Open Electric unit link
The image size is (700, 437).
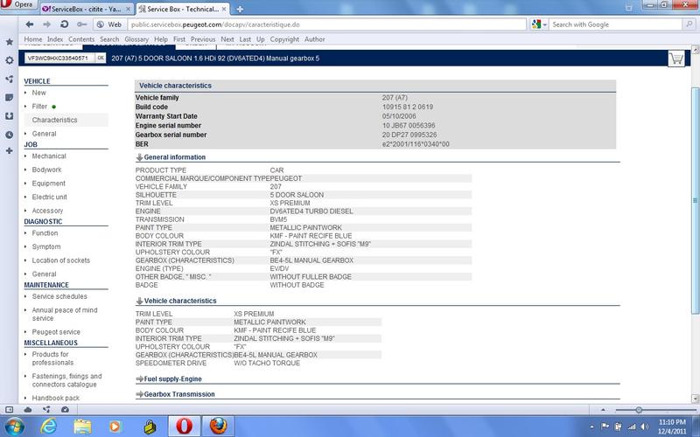pos(49,198)
